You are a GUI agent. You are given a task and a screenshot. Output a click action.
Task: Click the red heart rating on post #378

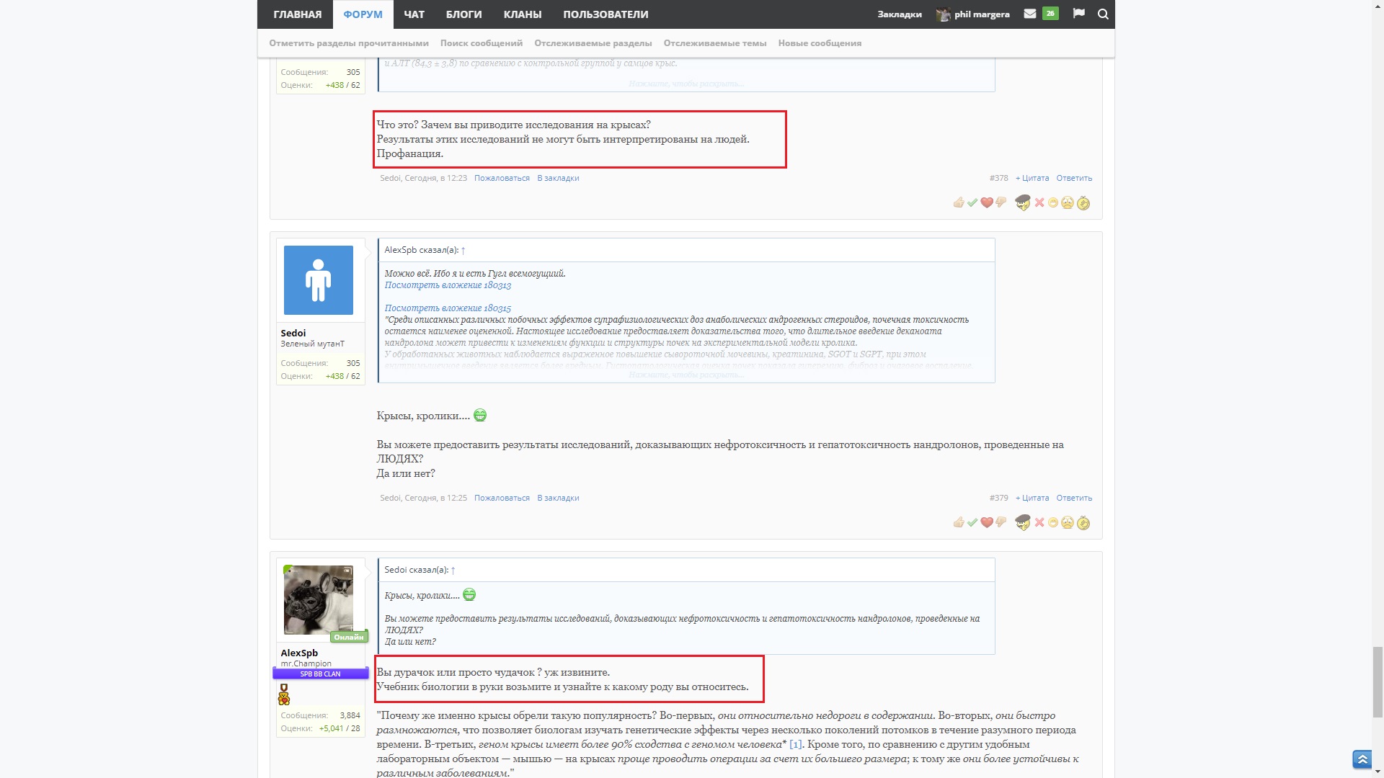tap(987, 203)
